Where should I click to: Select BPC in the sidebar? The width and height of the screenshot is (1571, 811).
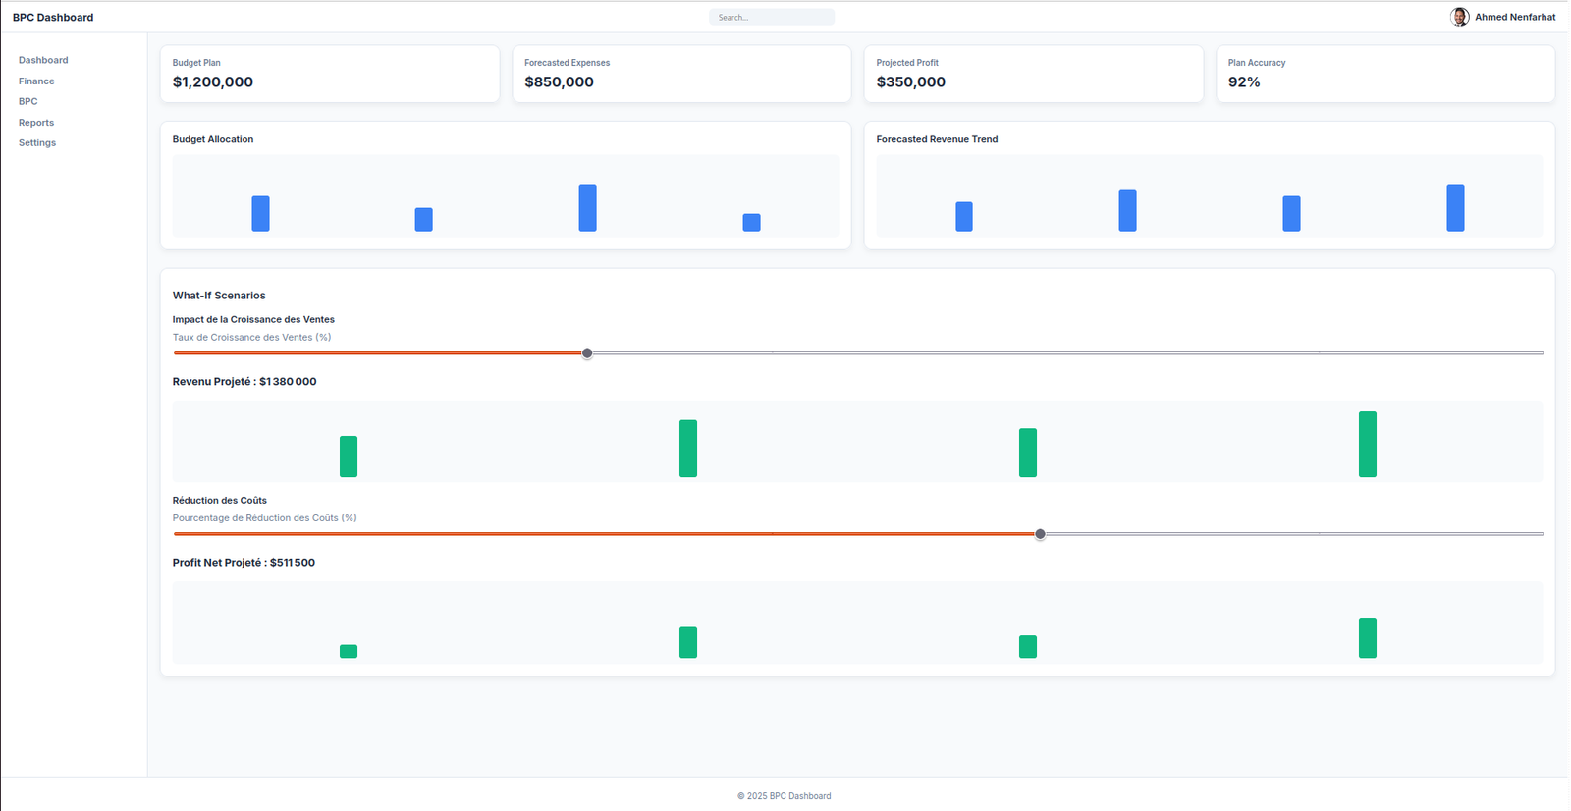pyautogui.click(x=28, y=101)
